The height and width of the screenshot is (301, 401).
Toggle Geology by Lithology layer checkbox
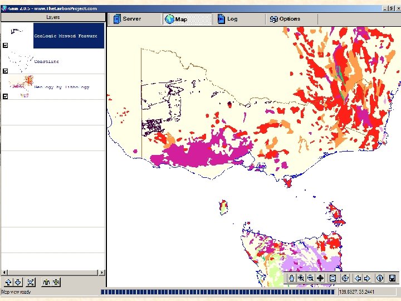pyautogui.click(x=5, y=96)
